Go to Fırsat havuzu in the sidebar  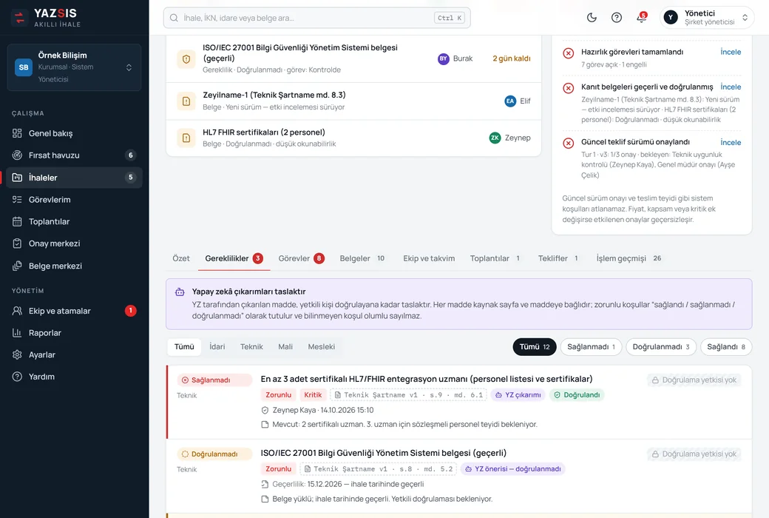coord(73,155)
